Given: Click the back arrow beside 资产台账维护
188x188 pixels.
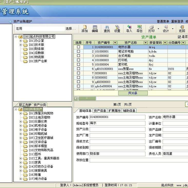Looking at the screenshot, I should 10,21.
